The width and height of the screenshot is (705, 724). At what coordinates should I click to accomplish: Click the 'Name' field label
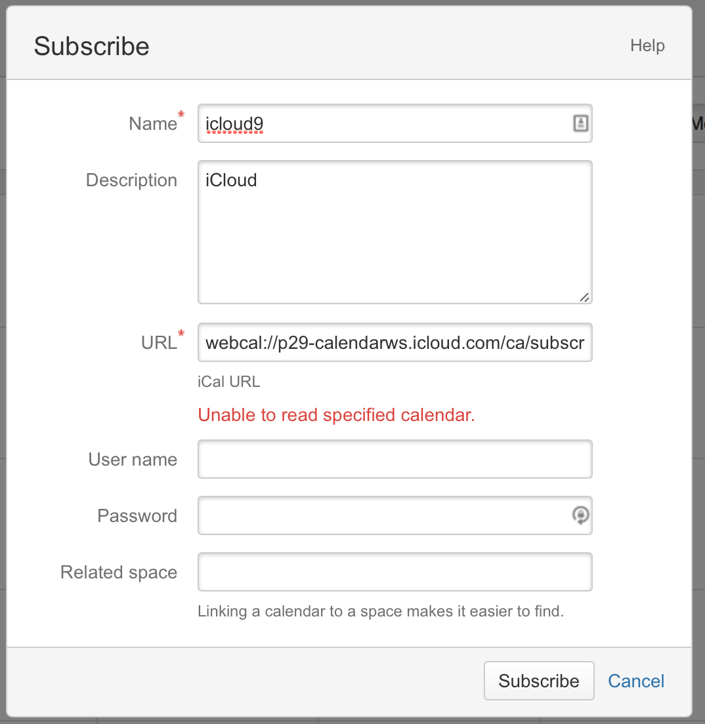(x=153, y=124)
